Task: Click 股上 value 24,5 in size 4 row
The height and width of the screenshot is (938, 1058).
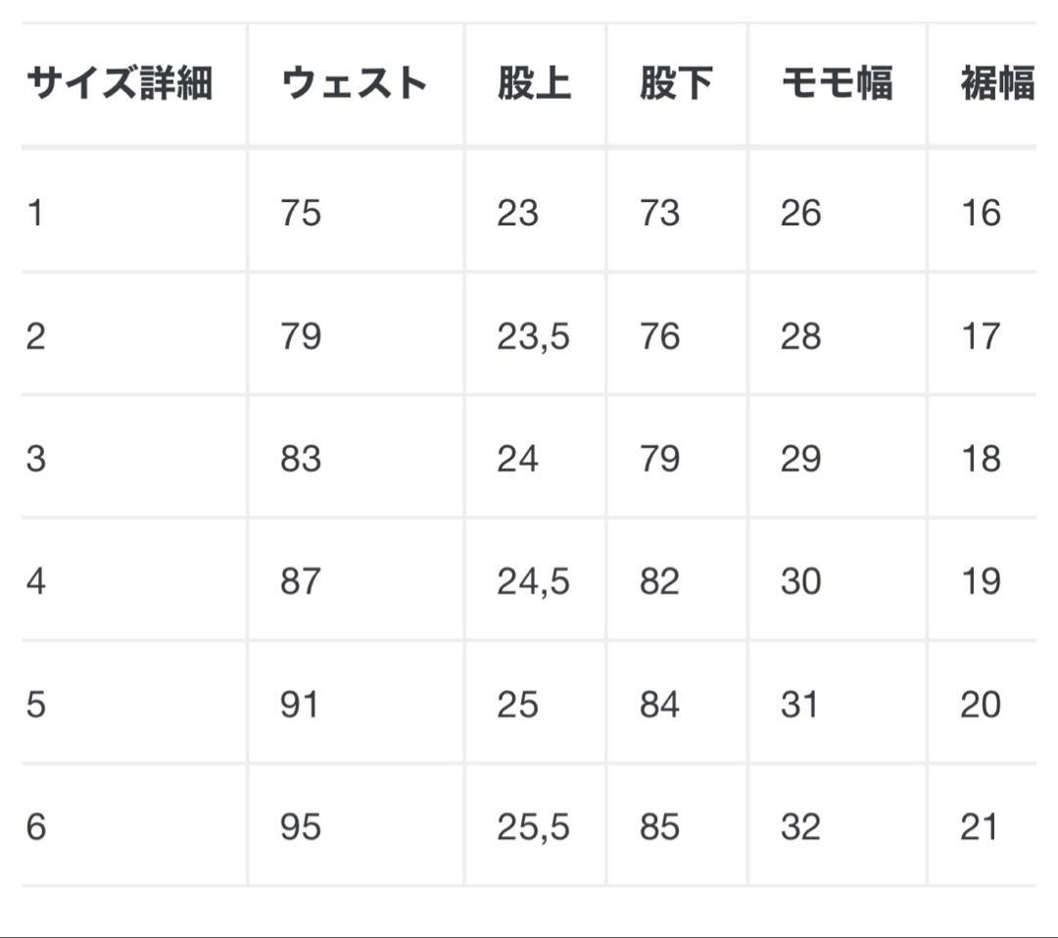Action: [x=533, y=581]
